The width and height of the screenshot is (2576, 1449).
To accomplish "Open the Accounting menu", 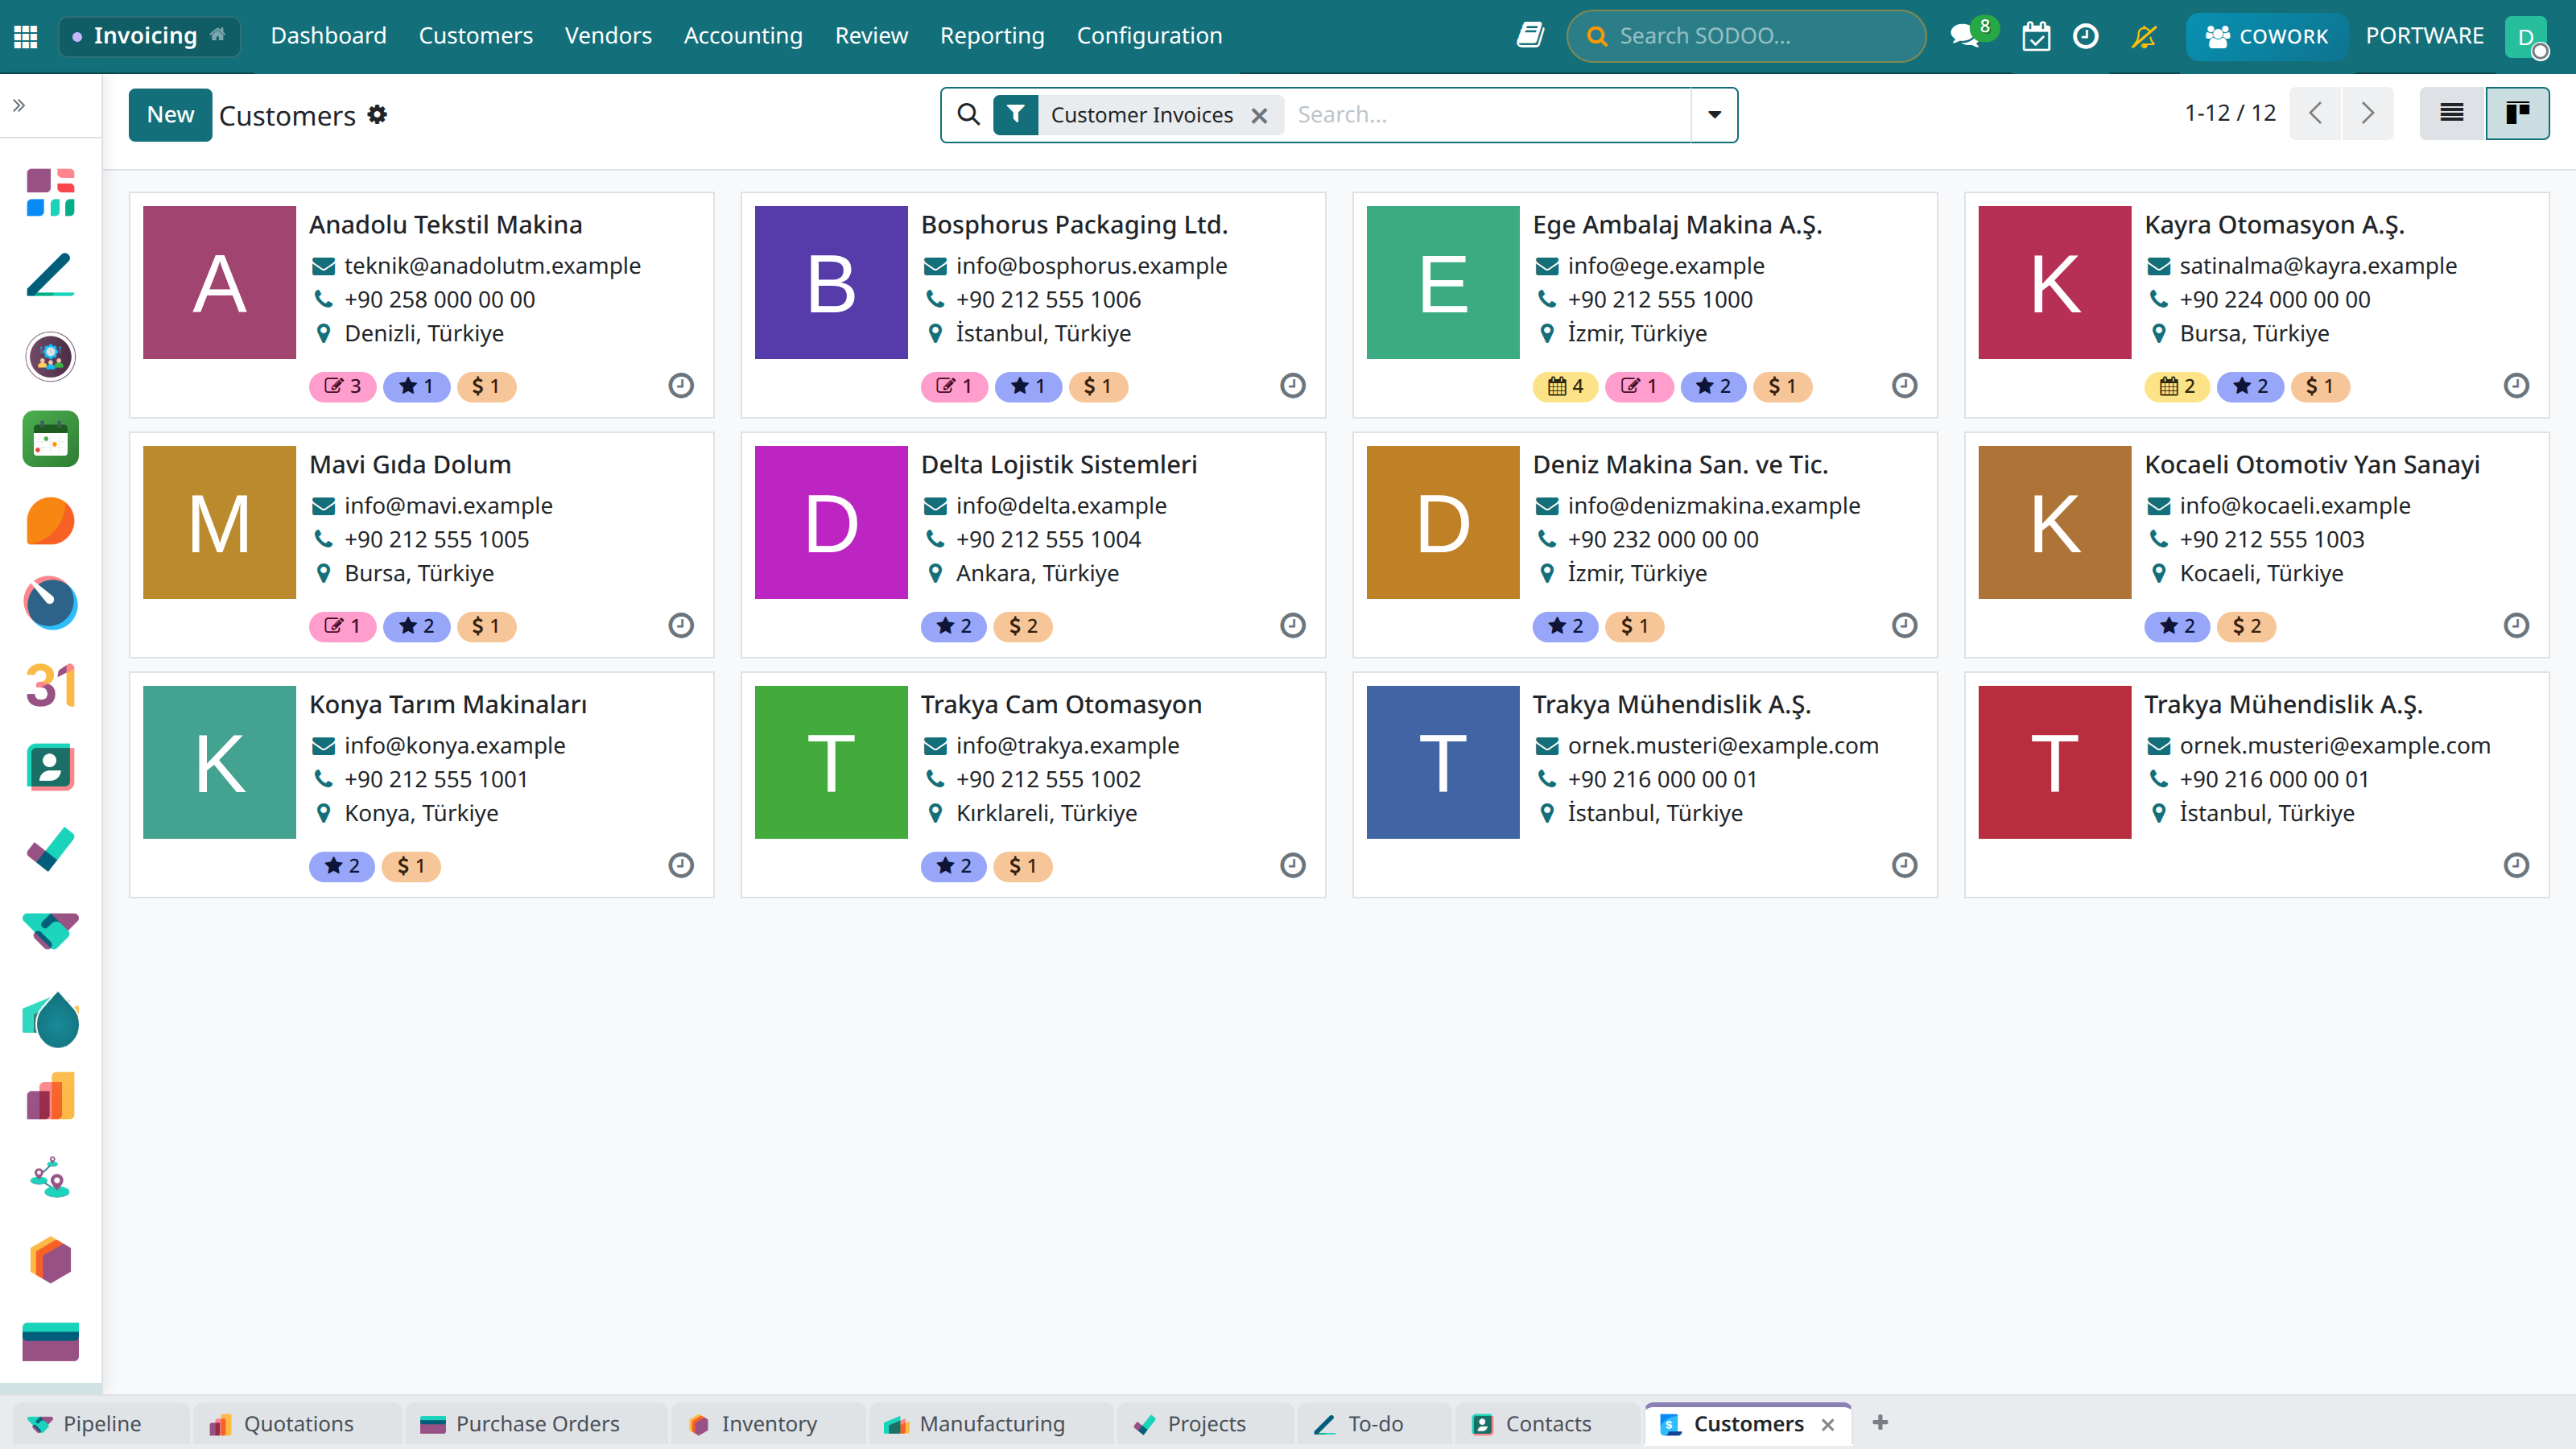I will [x=743, y=36].
